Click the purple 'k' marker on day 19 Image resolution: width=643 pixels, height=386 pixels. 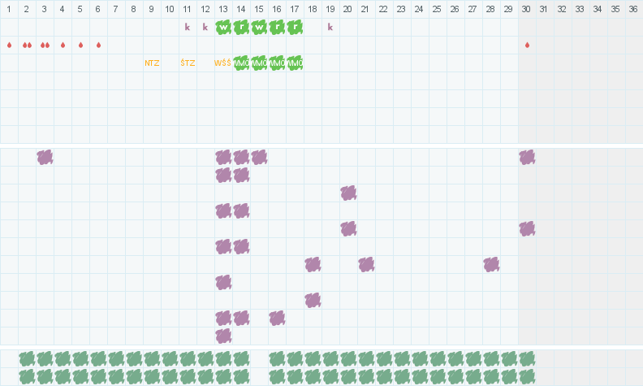(330, 27)
